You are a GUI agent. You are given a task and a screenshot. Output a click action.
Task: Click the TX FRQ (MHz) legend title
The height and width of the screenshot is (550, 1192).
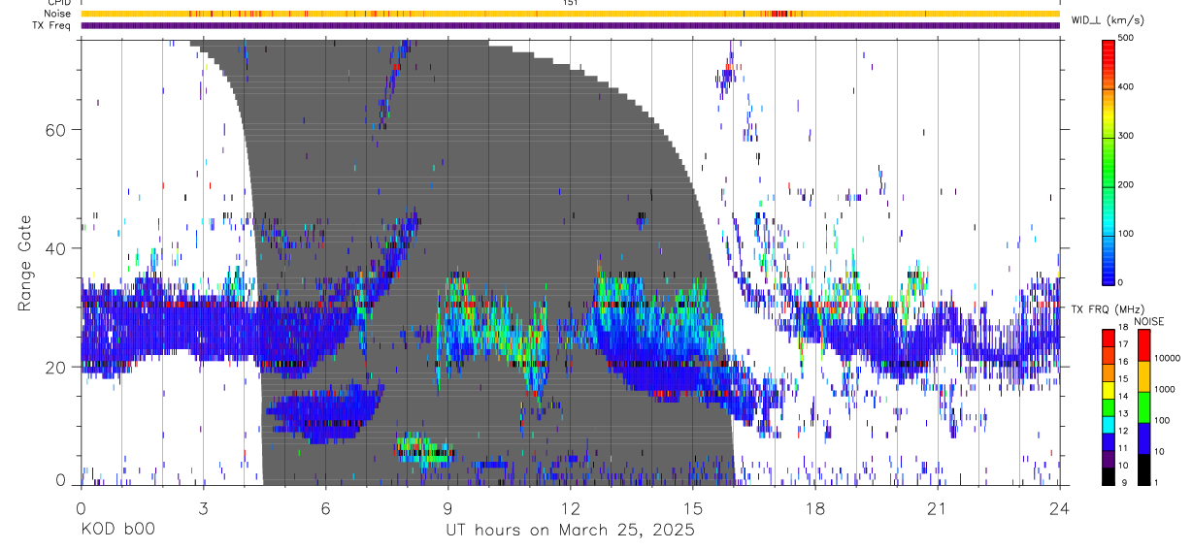click(x=1106, y=309)
